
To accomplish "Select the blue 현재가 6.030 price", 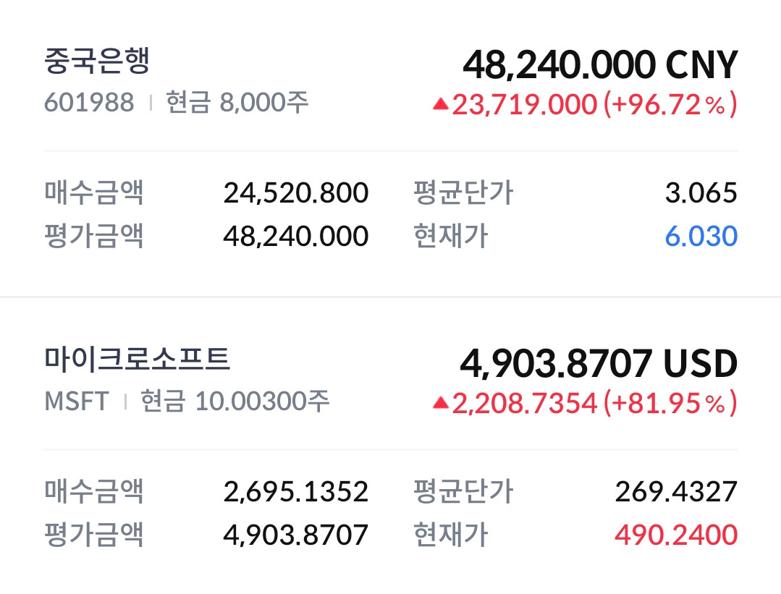I will tap(701, 236).
